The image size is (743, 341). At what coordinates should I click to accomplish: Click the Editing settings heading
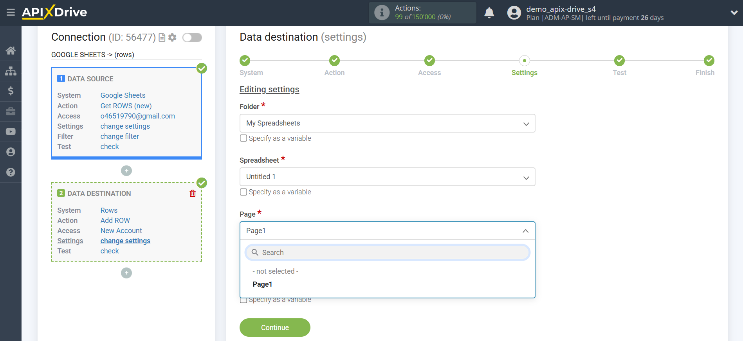269,90
